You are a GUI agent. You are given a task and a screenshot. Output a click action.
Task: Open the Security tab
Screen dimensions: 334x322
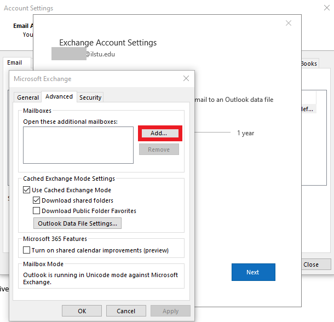click(x=90, y=97)
